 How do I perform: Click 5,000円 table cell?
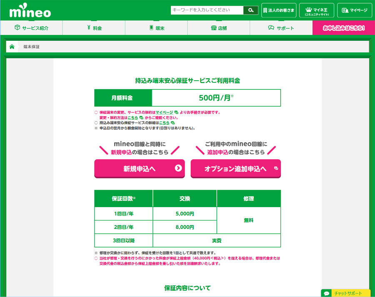(185, 214)
